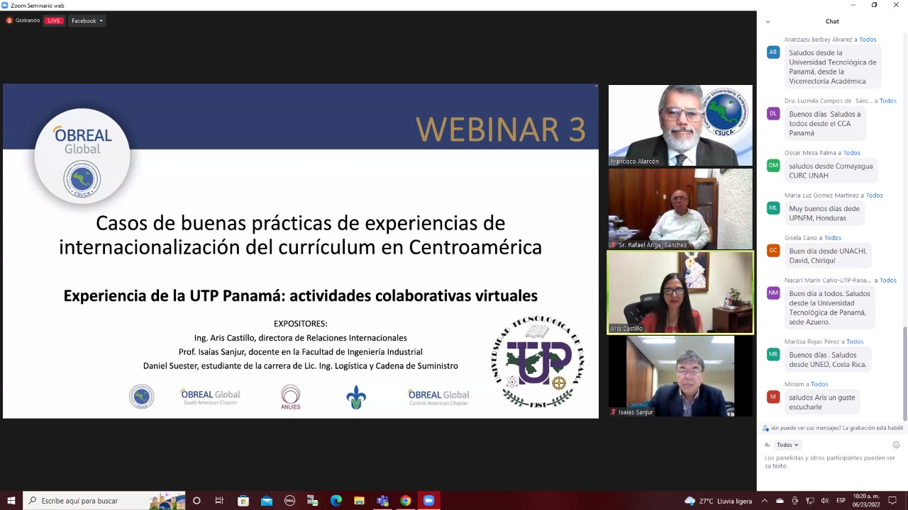Select Aris Castillo's video thumbnail
The width and height of the screenshot is (908, 510).
coord(680,292)
